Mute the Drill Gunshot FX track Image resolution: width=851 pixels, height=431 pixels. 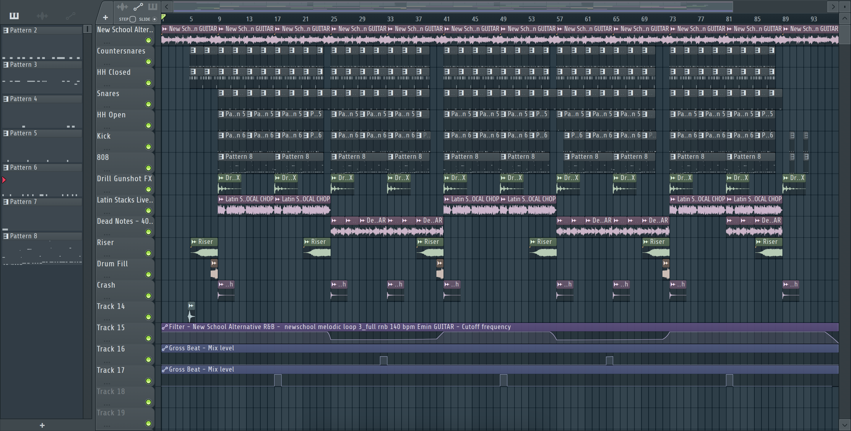[149, 189]
